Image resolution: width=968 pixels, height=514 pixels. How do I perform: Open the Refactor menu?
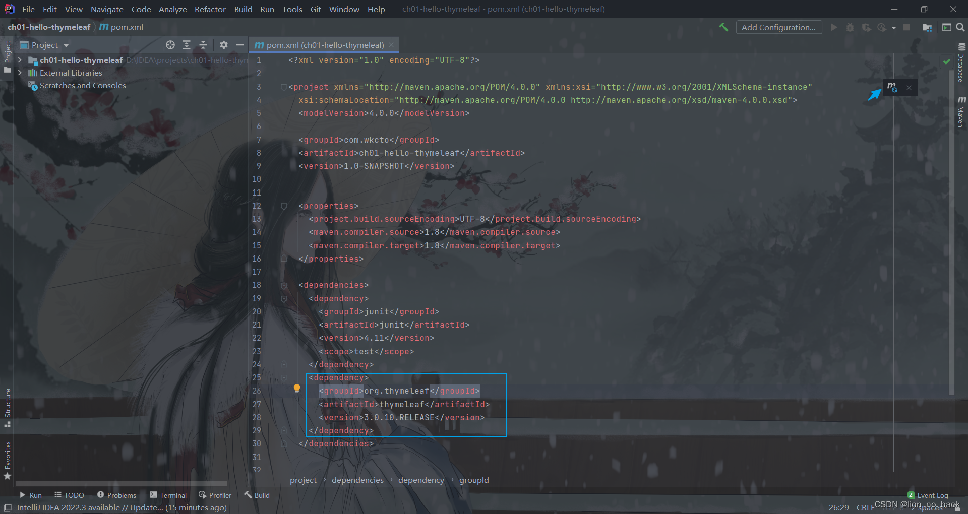click(210, 9)
